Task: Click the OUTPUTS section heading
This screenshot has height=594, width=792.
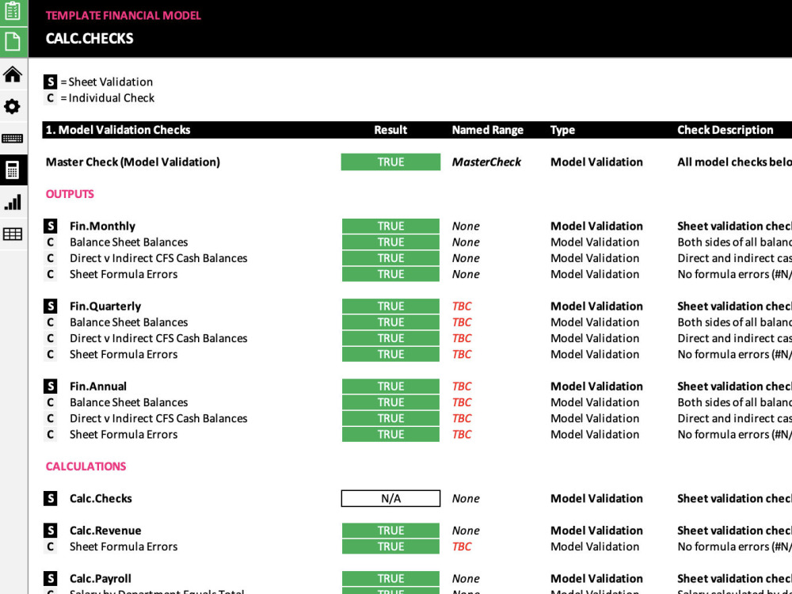Action: click(70, 194)
